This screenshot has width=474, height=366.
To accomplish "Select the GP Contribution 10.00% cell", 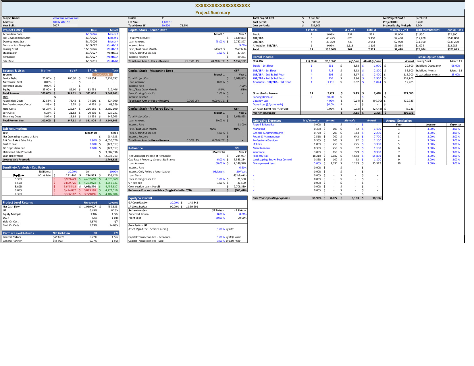I will 174,203.
